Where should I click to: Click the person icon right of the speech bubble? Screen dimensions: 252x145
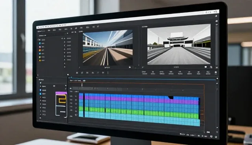[211, 67]
